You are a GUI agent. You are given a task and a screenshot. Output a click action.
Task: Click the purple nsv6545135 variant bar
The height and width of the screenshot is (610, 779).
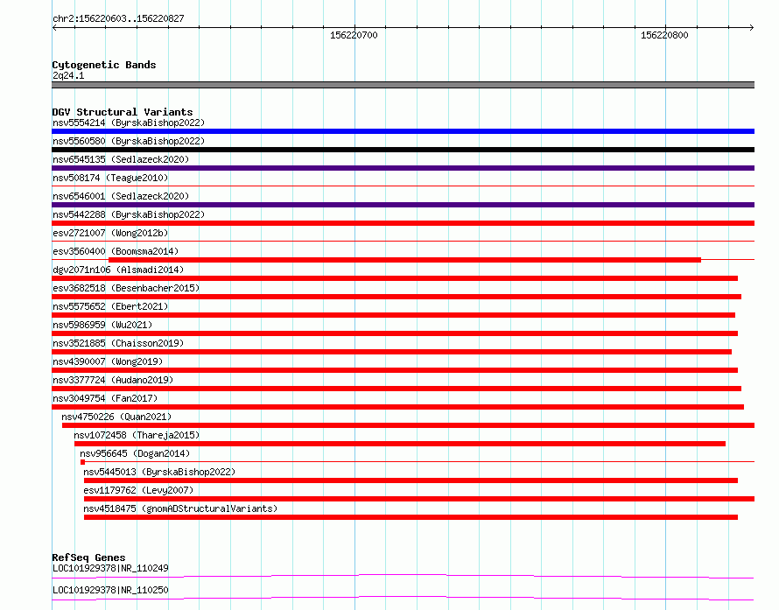(x=403, y=168)
